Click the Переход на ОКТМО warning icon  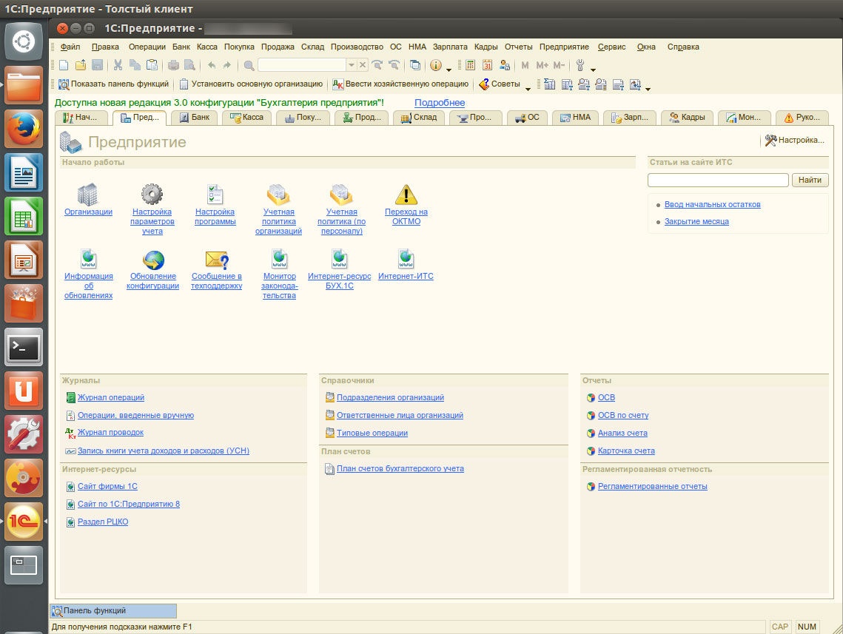click(406, 194)
